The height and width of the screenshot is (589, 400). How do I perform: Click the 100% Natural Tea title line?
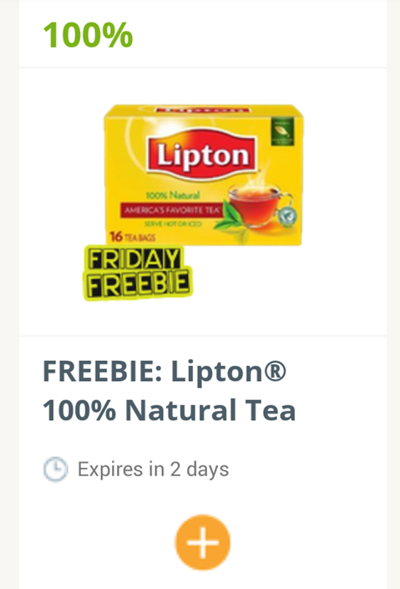coord(169,410)
